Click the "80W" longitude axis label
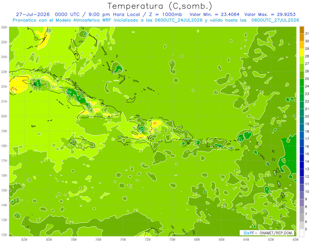This screenshot has height=243, width=314. pyautogui.click(x=49, y=239)
